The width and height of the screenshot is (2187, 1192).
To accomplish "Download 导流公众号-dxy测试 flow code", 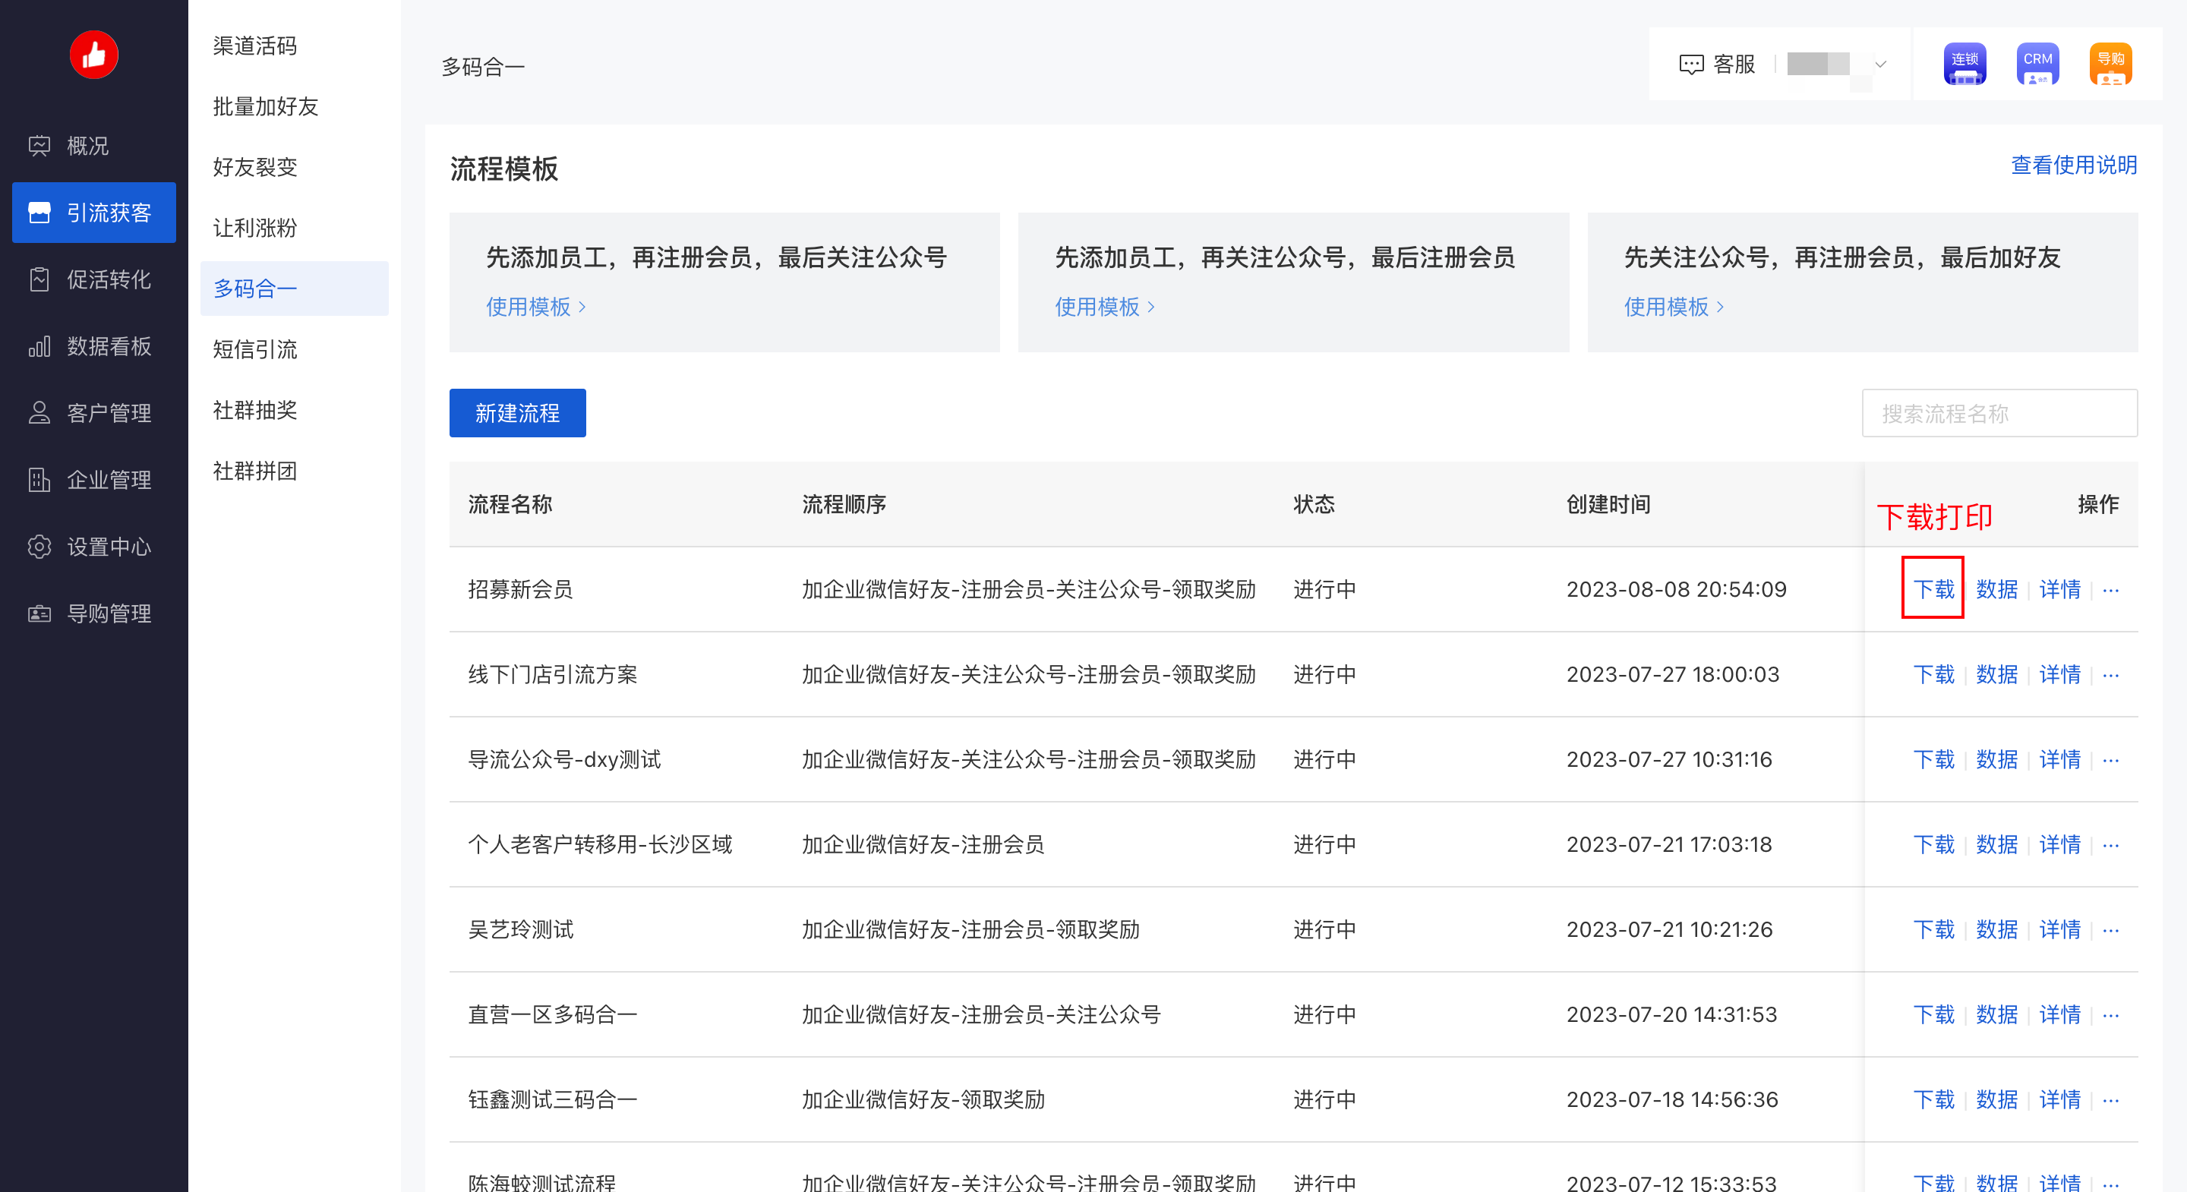I will coord(1933,759).
